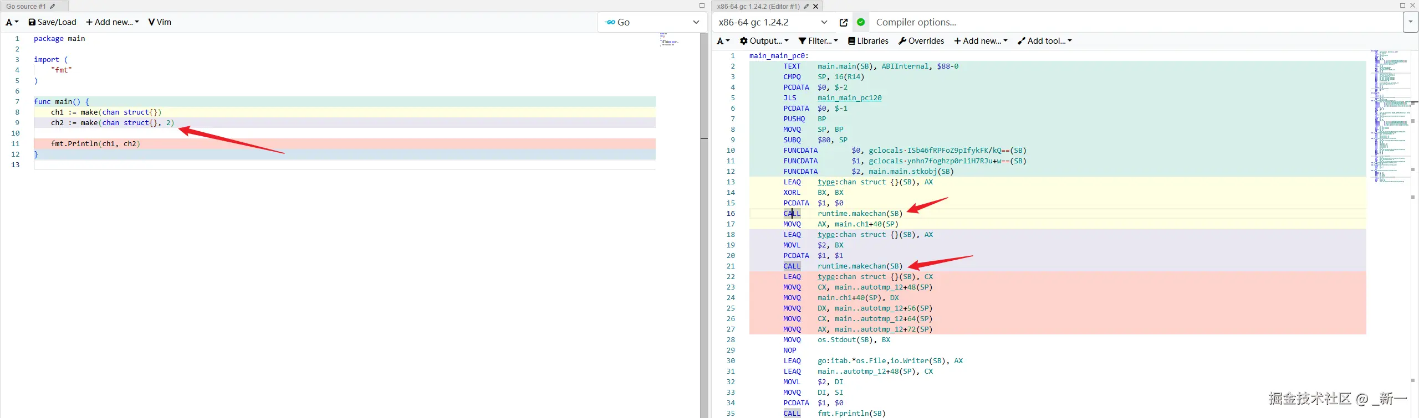Click the type link on assembly line 13
The width and height of the screenshot is (1419, 418).
(x=826, y=182)
